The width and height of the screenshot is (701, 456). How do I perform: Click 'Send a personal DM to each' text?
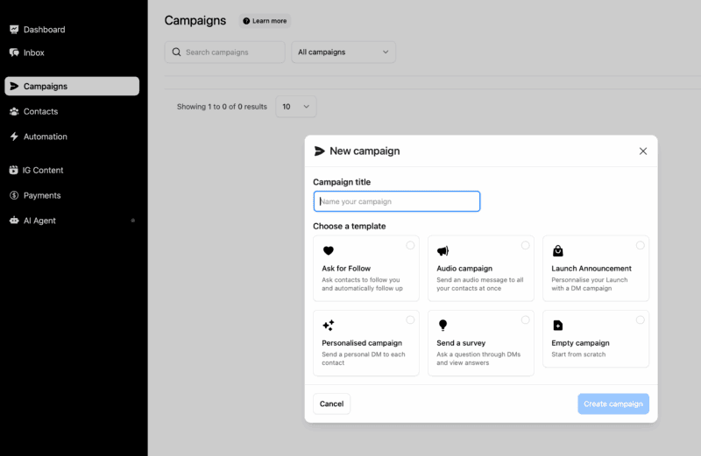[x=363, y=354]
